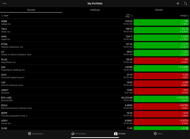Select the Portfolio briefcase icon
This screenshot has width=190, height=139.
[x=115, y=133]
